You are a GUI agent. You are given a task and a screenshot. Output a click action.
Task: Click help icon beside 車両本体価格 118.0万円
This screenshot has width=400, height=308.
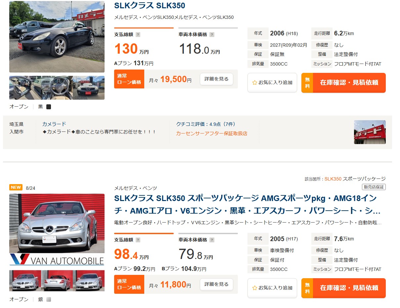212,34
